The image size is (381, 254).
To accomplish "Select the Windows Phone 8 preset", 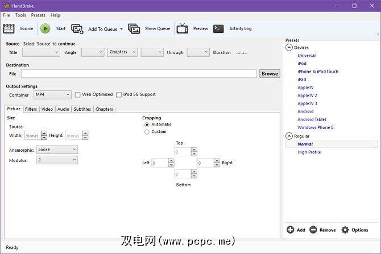I will [x=316, y=127].
